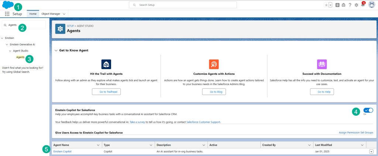This screenshot has width=378, height=156.
Task: Open the App Launcher grid icon
Action: coord(7,14)
